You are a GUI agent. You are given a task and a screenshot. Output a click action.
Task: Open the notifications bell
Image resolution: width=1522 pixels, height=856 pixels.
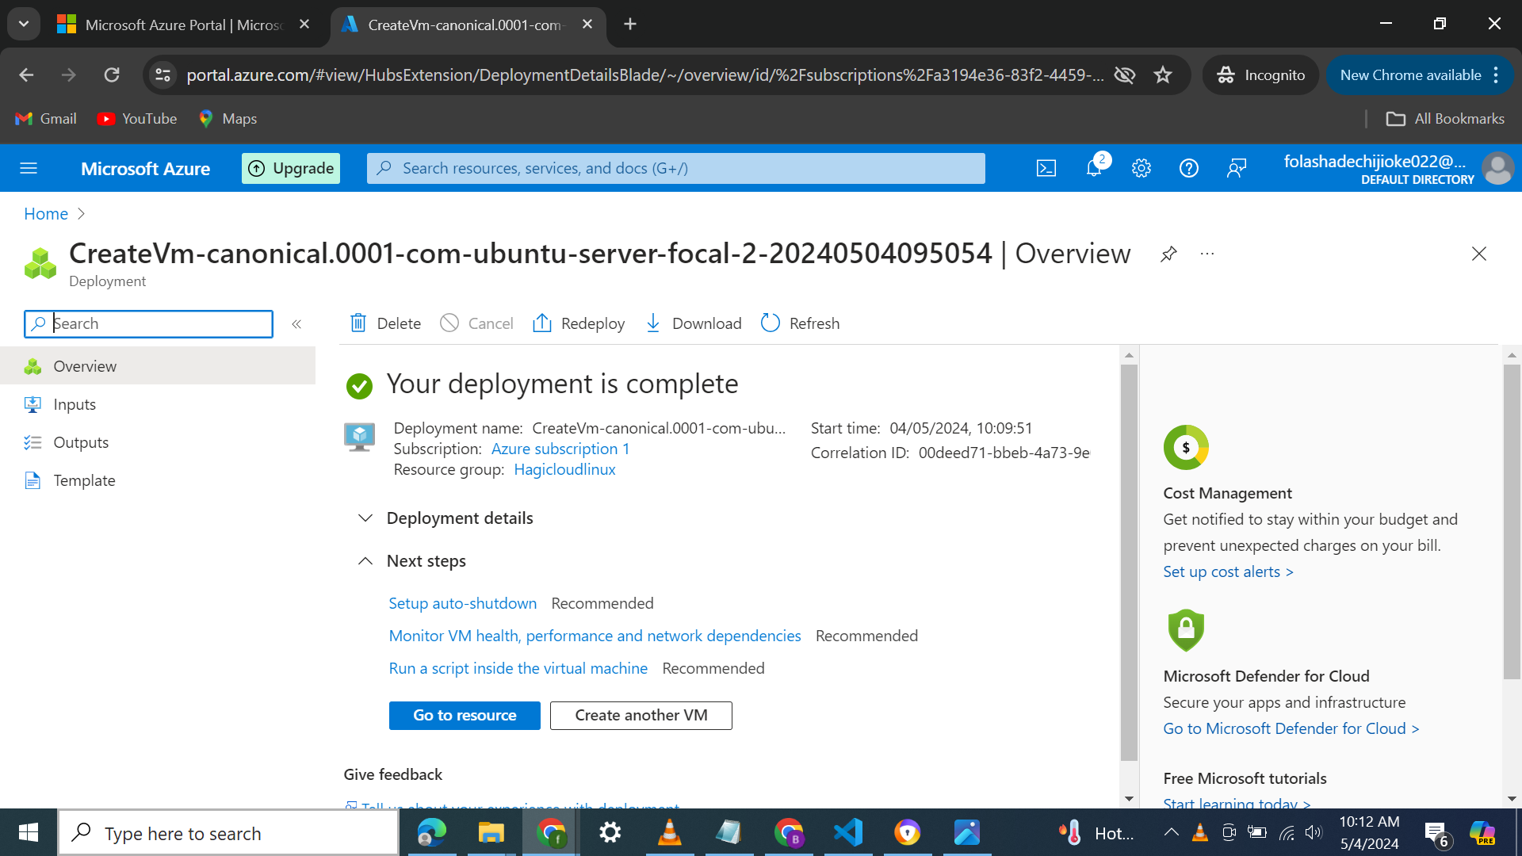click(x=1094, y=168)
